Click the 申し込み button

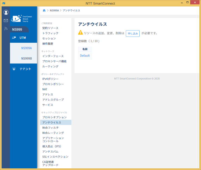pos(133,34)
